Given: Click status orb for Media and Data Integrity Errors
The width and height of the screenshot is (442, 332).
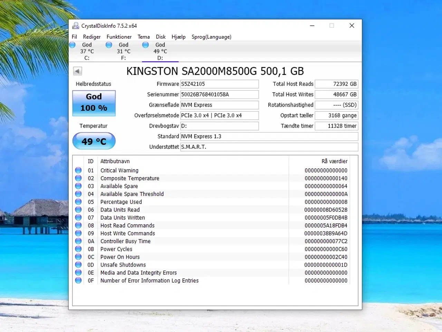Looking at the screenshot, I should 78,273.
